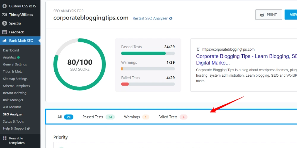Click the printer icon in PRINT button

pyautogui.click(x=262, y=15)
